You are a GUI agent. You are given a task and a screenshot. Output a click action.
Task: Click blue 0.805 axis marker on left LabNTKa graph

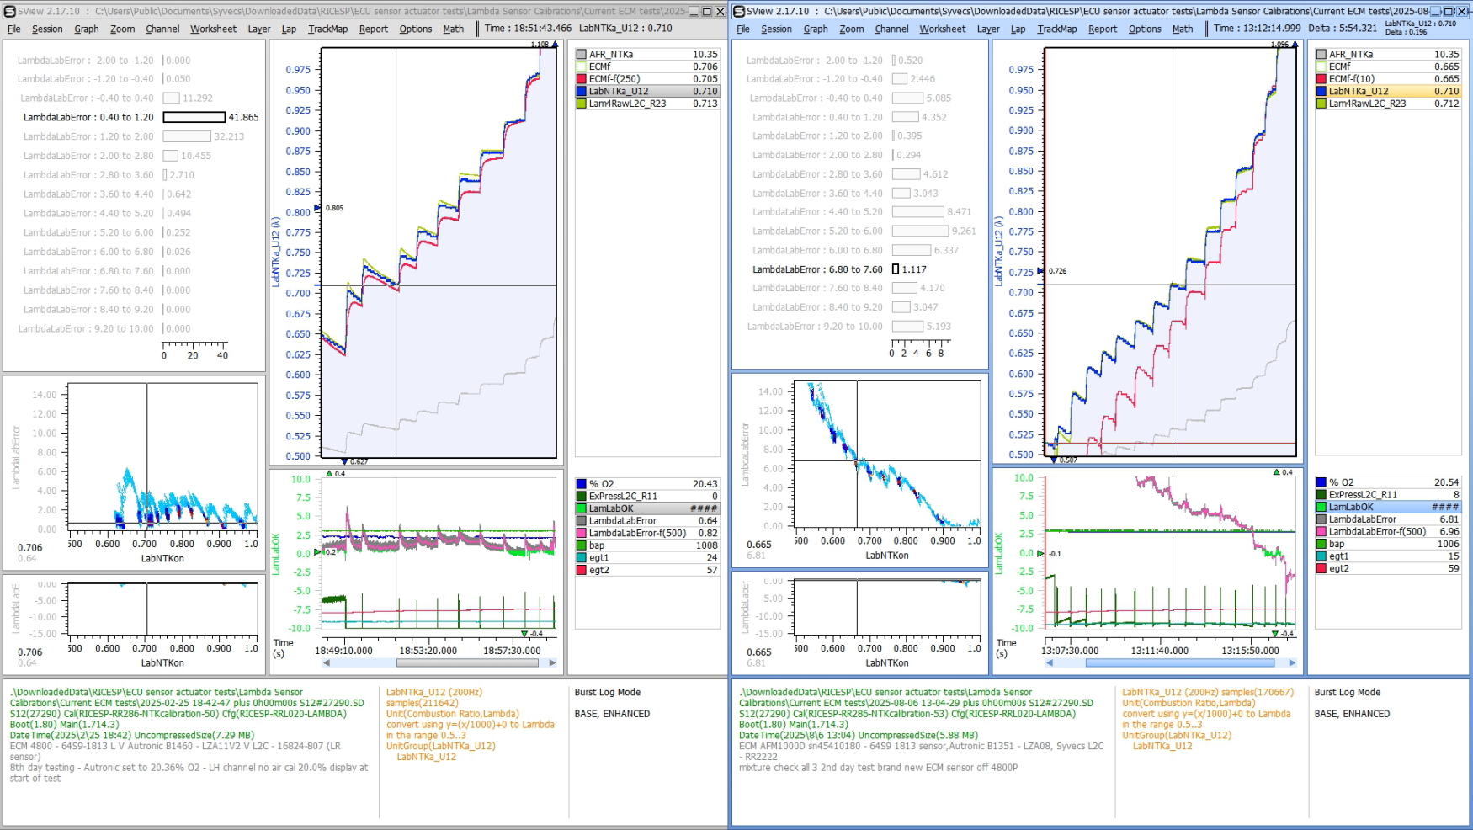pyautogui.click(x=318, y=208)
